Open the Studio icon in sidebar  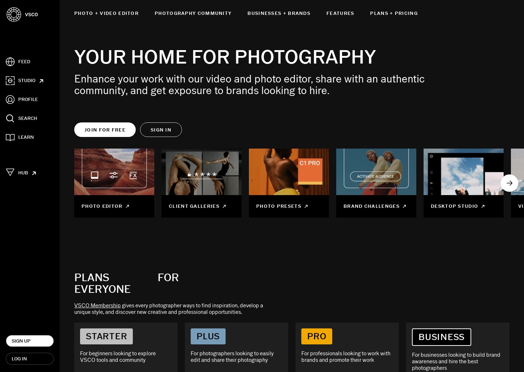(10, 81)
